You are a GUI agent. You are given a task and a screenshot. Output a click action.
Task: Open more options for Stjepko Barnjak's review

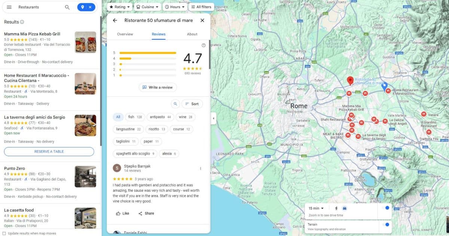click(201, 169)
